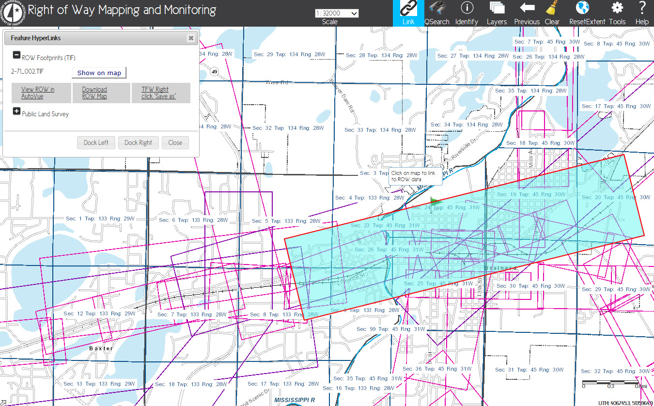Reset map extent with globe icon

(583, 13)
